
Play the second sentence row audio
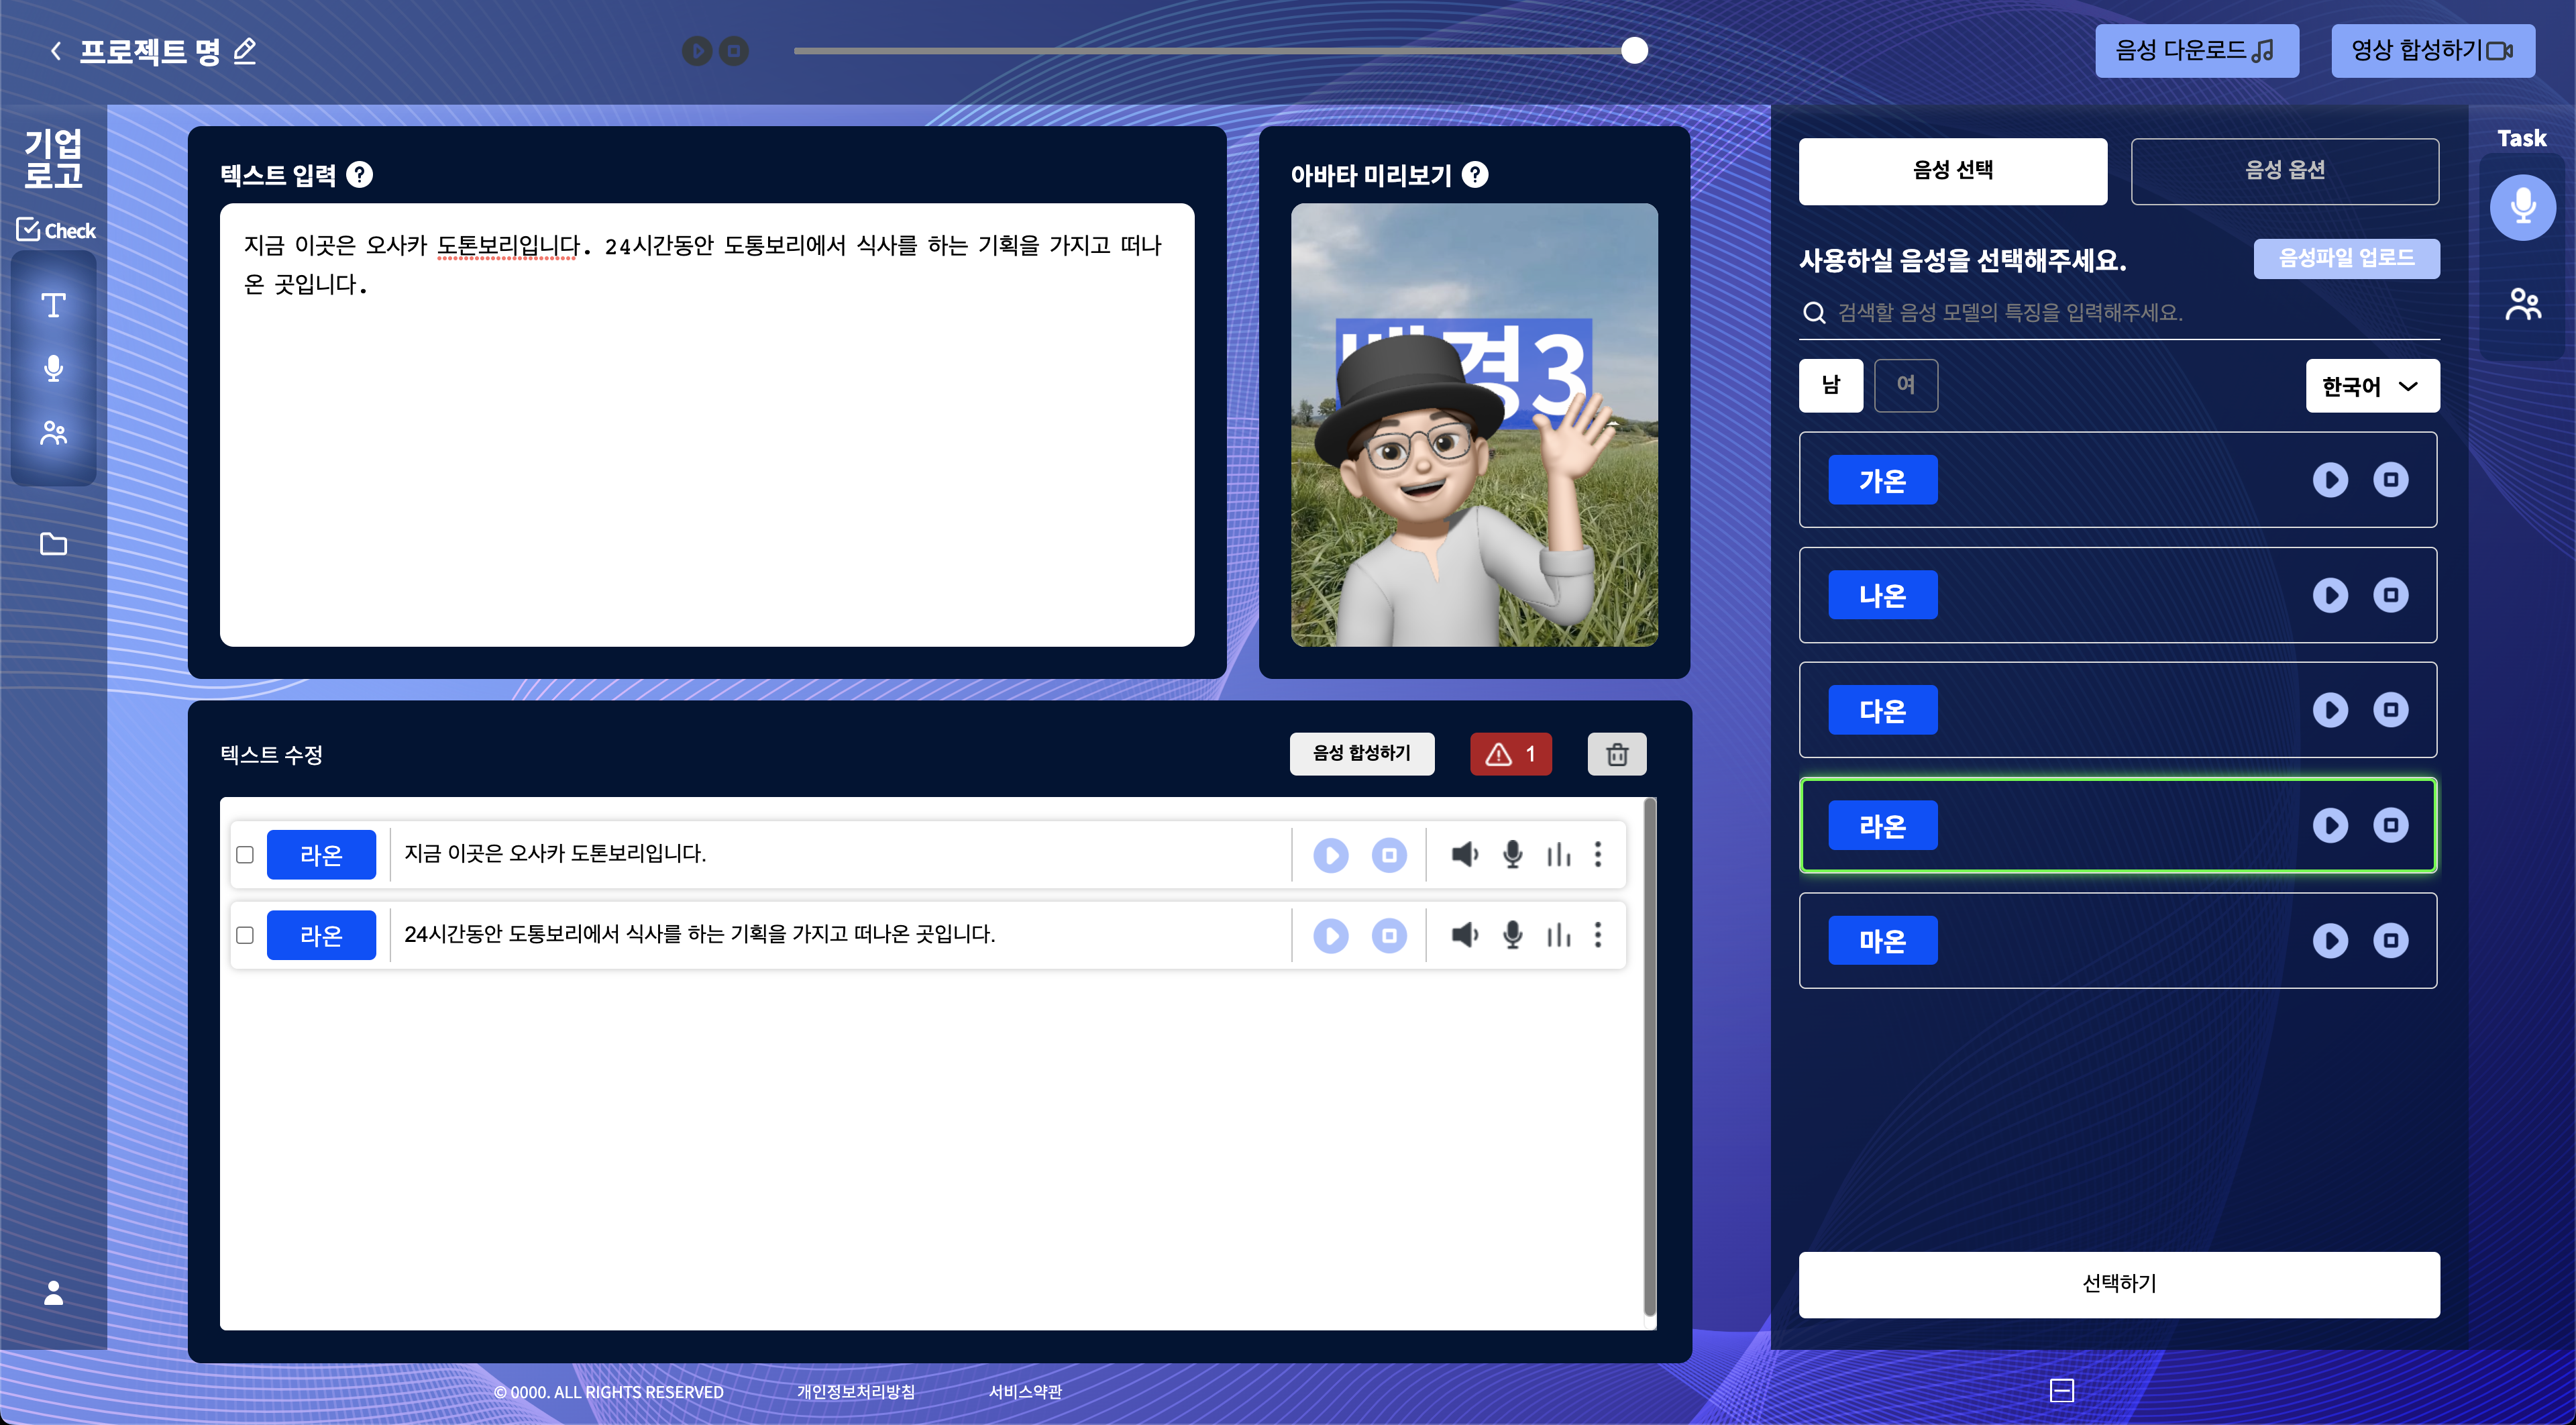click(x=1331, y=935)
